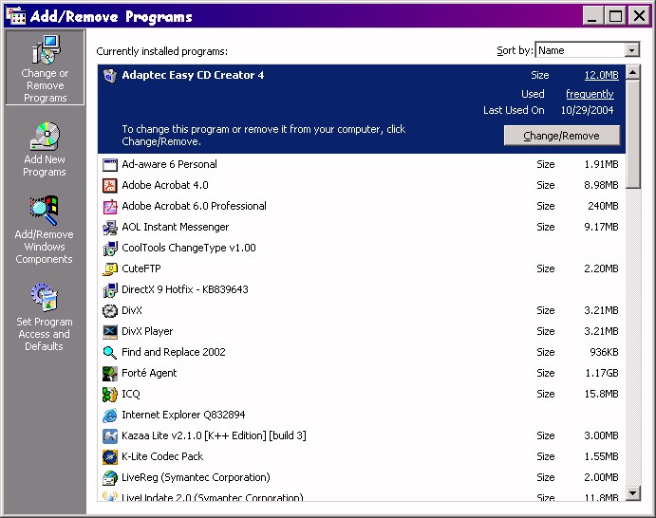Click the program list scrollbar thumb

coord(633,134)
